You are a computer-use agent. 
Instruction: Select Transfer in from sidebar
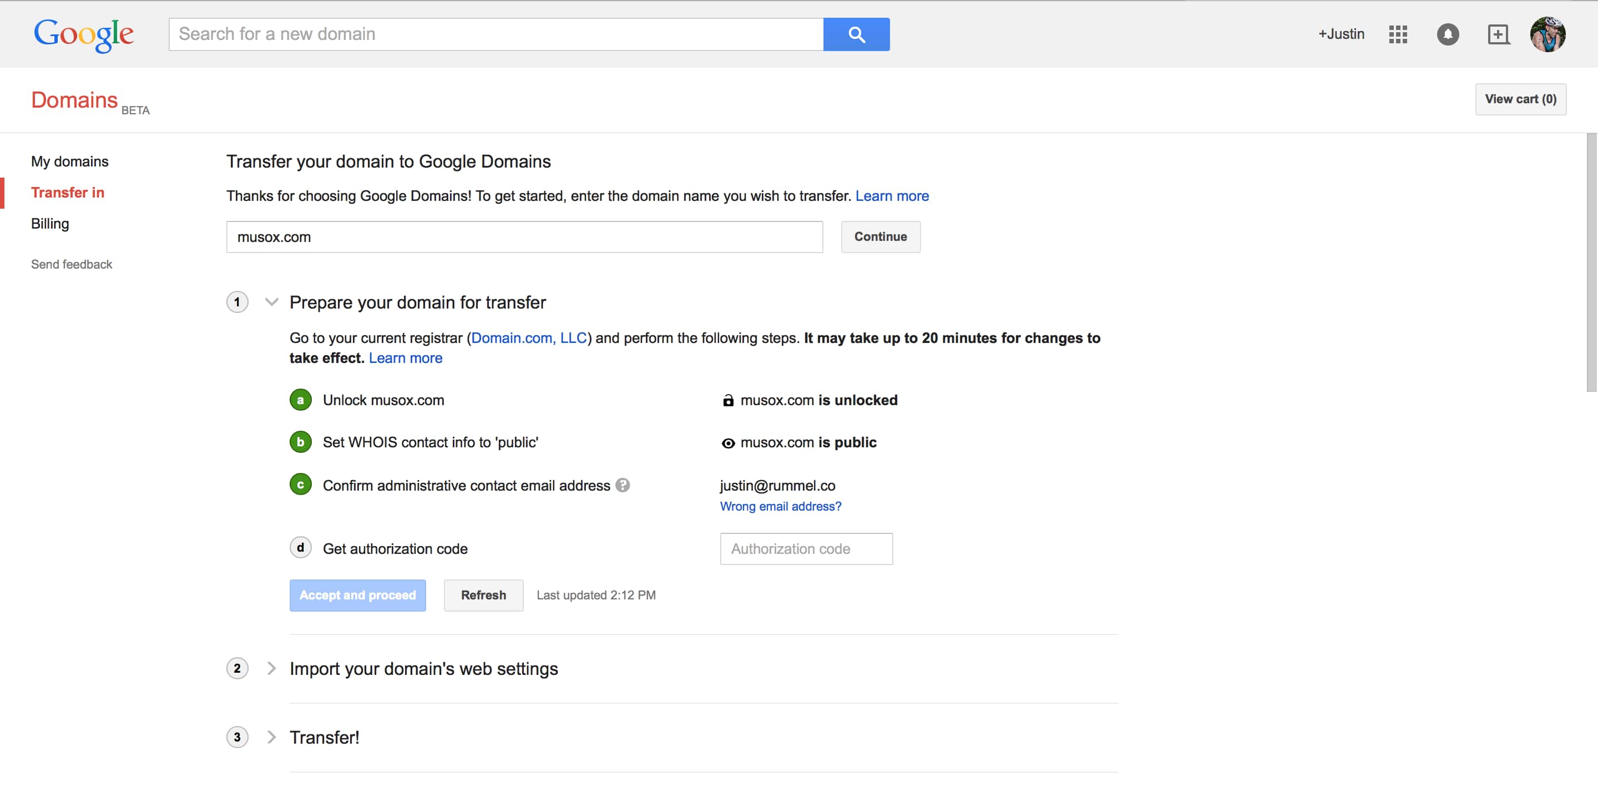click(x=68, y=192)
